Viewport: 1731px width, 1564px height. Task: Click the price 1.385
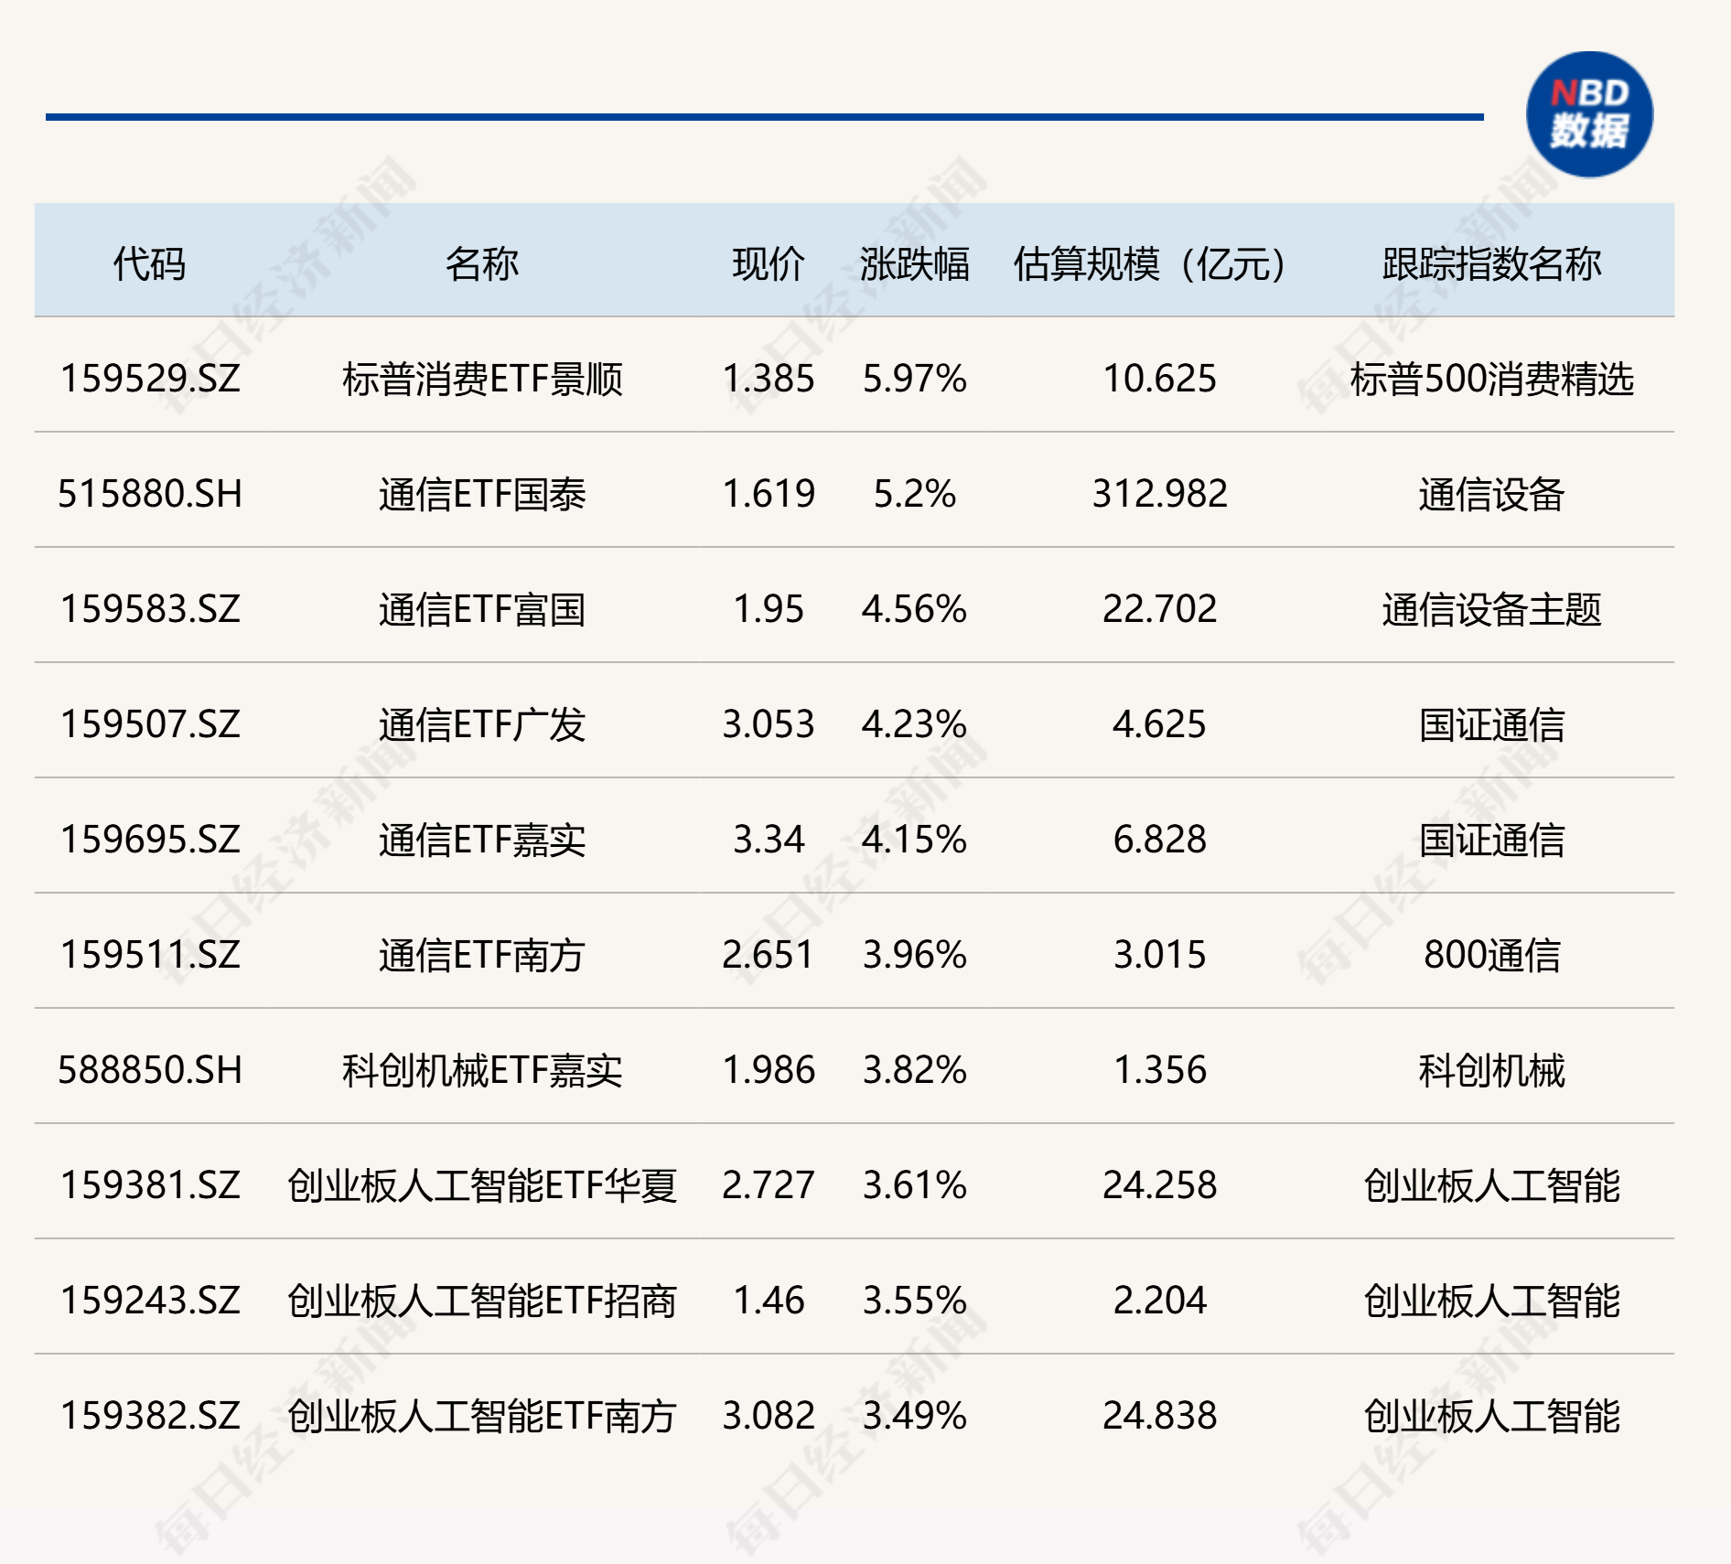769,379
